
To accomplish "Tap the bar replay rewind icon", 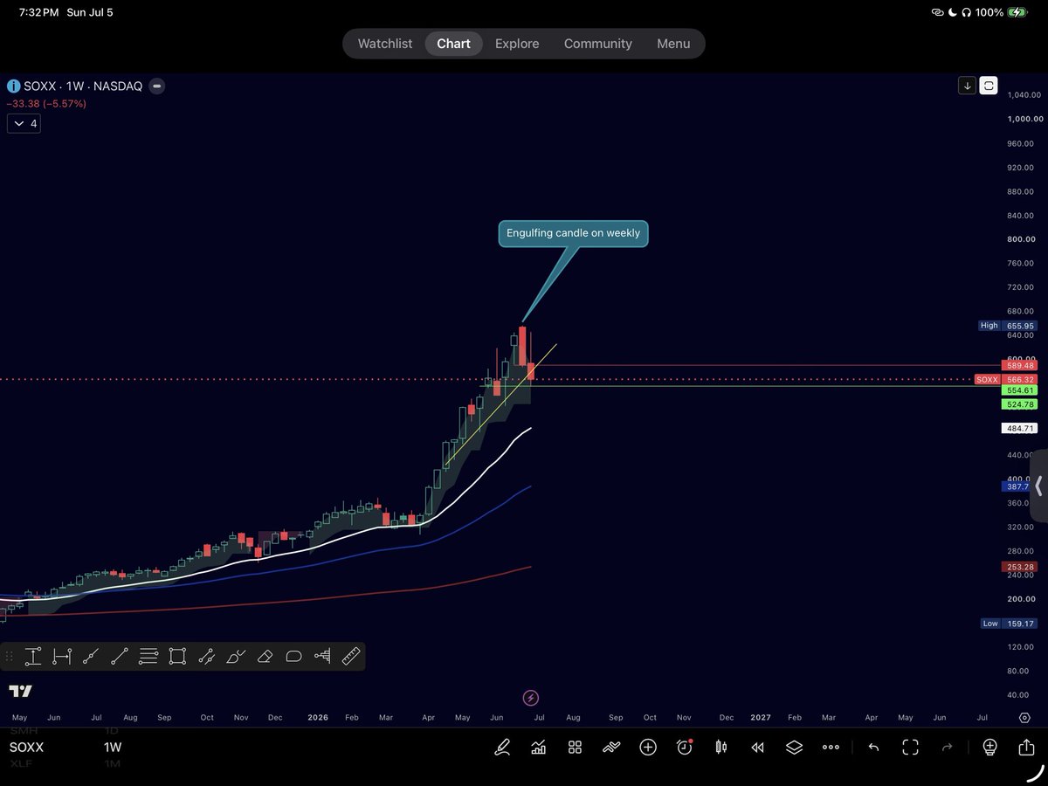I will click(757, 747).
